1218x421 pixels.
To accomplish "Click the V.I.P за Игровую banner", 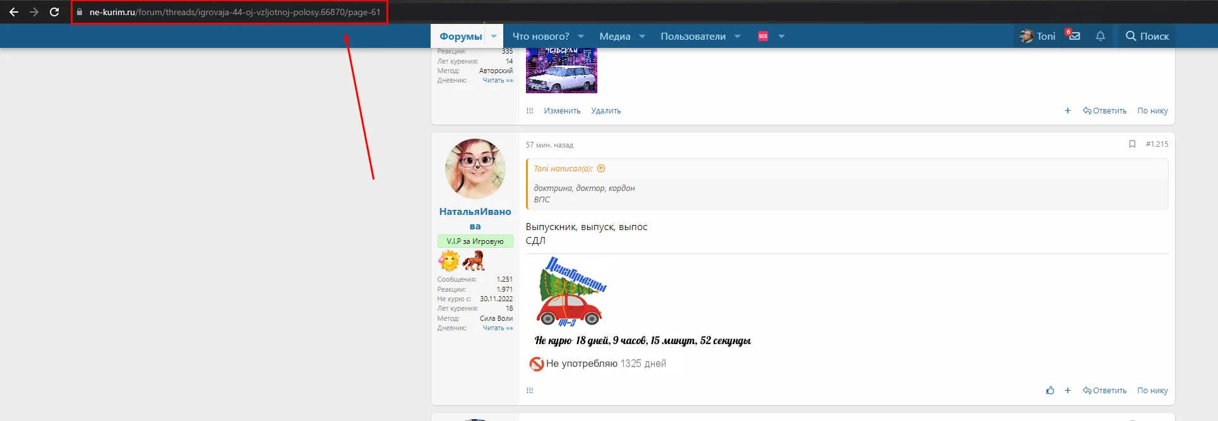I will coord(475,241).
